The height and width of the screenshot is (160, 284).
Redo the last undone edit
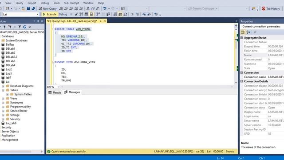click(x=113, y=8)
